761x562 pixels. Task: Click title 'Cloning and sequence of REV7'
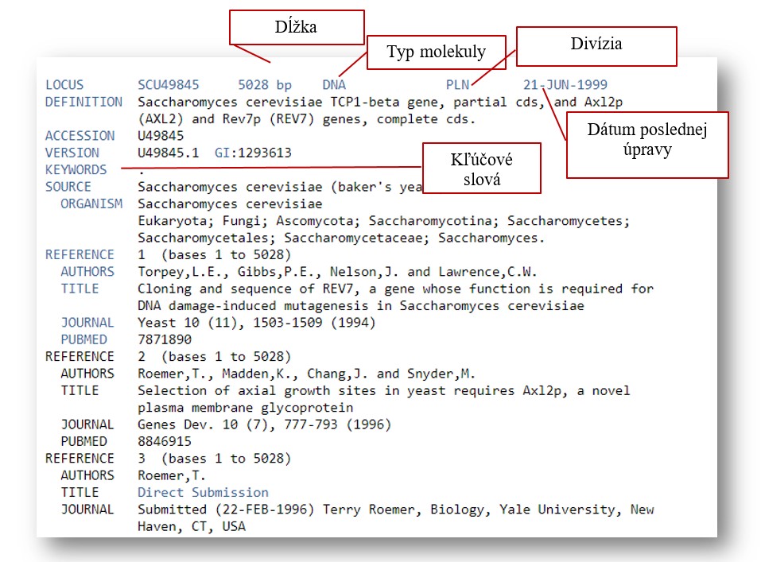click(395, 289)
